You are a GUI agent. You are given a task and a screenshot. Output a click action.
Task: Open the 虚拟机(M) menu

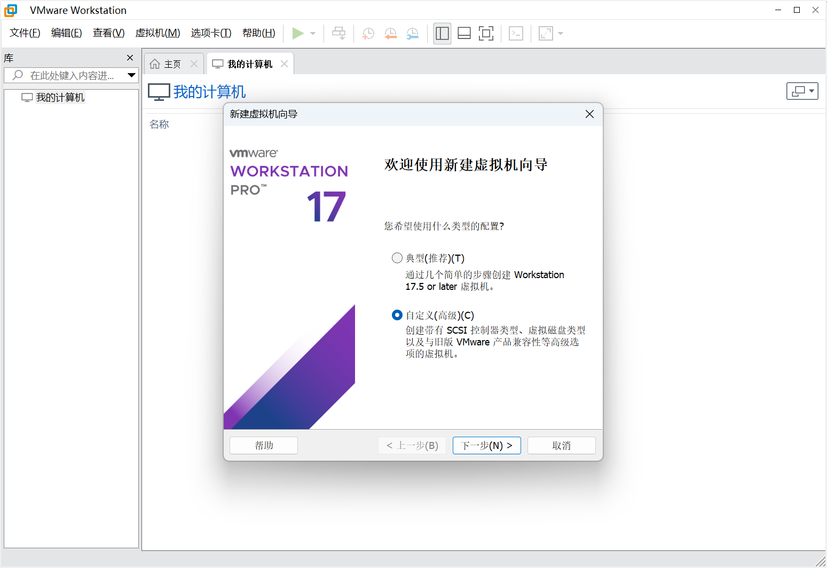click(x=158, y=33)
